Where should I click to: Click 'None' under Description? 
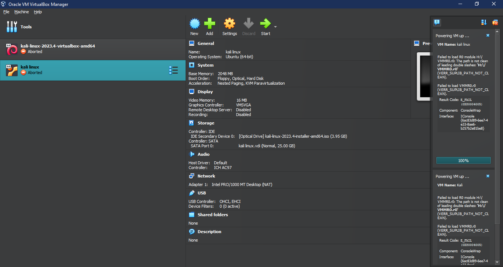193,240
